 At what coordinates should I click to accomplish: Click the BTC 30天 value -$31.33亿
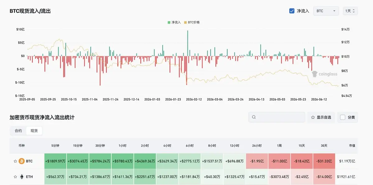tap(324, 161)
